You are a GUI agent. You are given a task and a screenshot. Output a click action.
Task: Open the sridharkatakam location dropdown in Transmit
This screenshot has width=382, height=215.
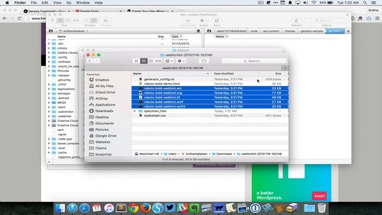[73, 31]
